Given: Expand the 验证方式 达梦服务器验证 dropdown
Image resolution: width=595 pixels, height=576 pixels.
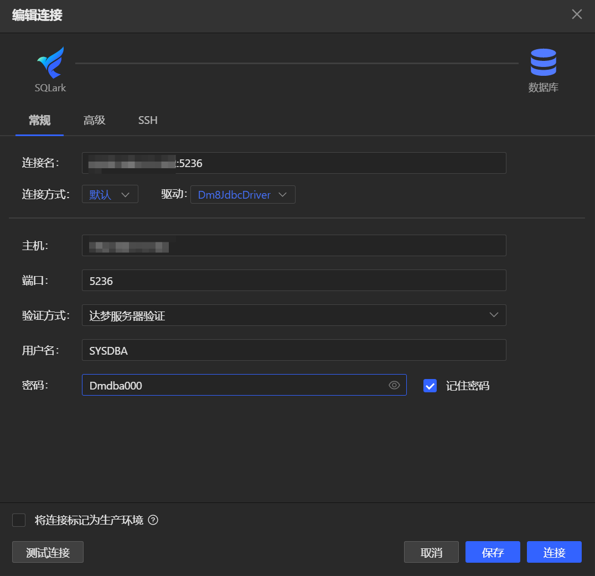Looking at the screenshot, I should pos(294,315).
